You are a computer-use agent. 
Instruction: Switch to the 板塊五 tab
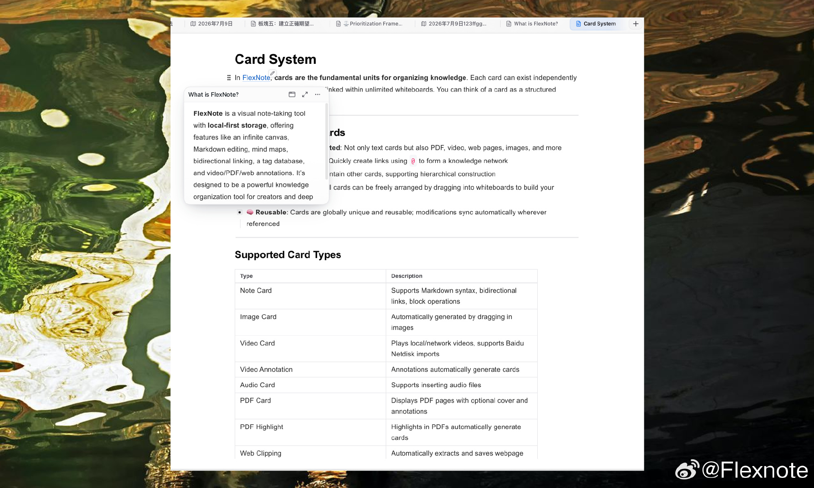[x=282, y=24]
